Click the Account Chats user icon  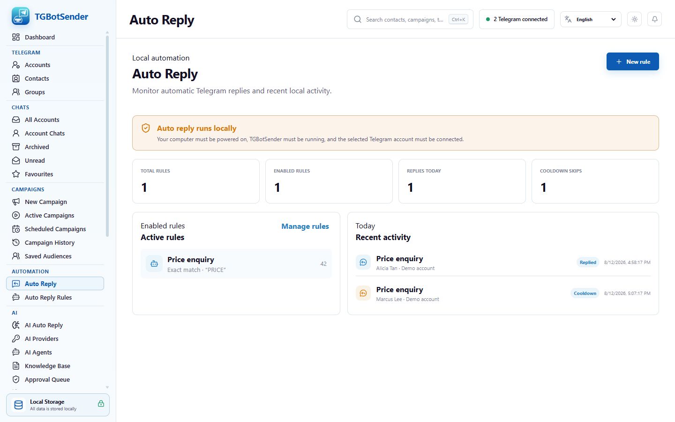click(16, 133)
